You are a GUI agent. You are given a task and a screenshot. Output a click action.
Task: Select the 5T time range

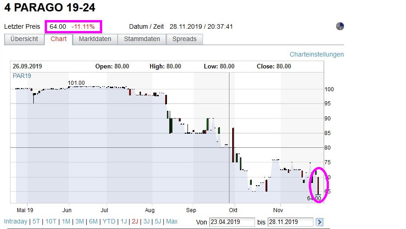coord(36,222)
